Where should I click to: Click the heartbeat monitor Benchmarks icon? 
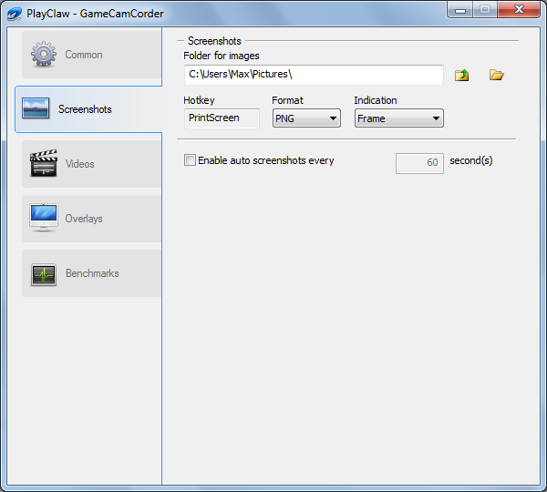44,275
